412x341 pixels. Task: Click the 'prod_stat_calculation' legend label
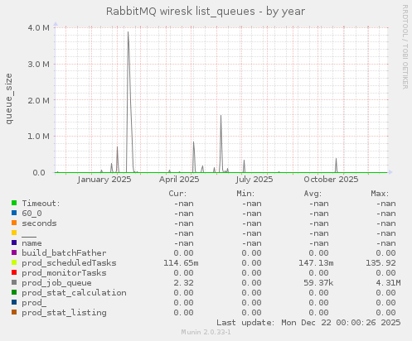[74, 293]
